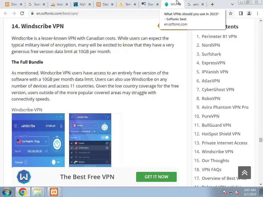Jump to Our Thoughts section
This screenshot has height=197, width=263.
coord(215,161)
